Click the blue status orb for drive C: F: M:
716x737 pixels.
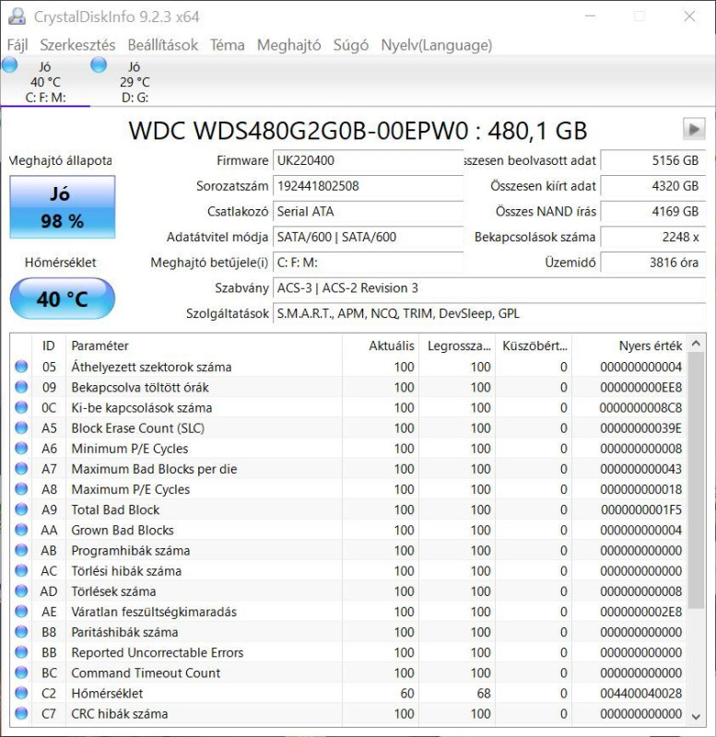(10, 64)
